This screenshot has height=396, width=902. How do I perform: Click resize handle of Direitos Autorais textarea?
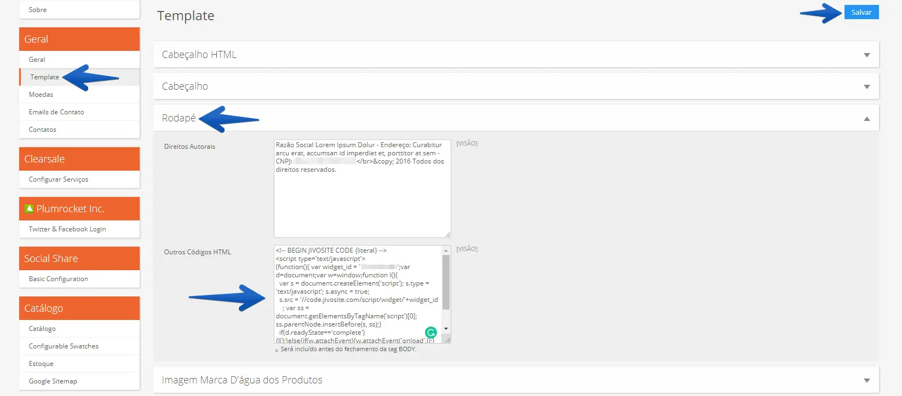click(x=447, y=234)
